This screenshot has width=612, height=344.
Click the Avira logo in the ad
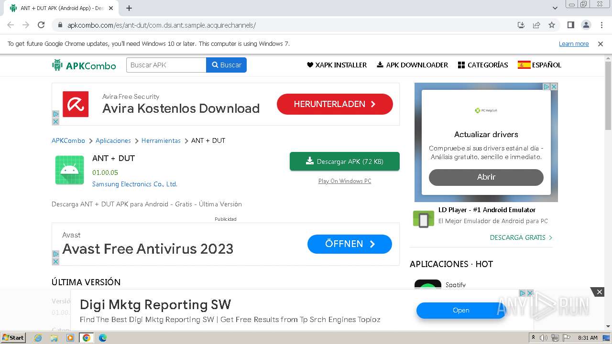click(76, 104)
